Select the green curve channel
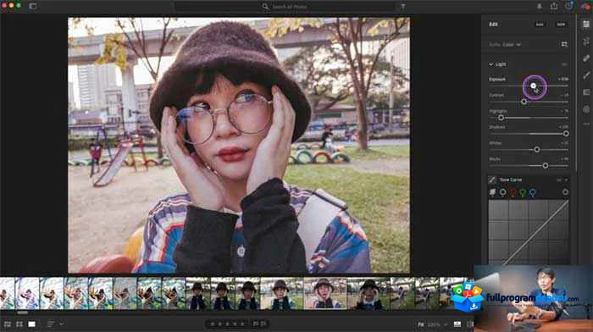The width and height of the screenshot is (593, 332). click(x=523, y=192)
